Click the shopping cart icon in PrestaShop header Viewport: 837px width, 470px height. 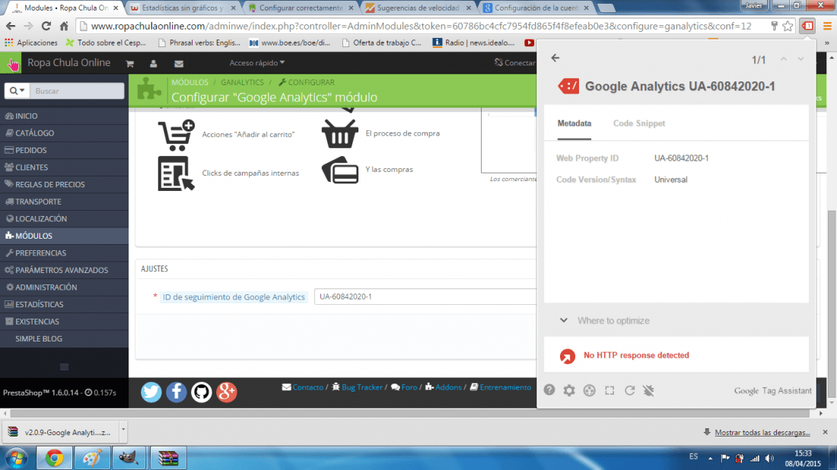[x=129, y=63]
